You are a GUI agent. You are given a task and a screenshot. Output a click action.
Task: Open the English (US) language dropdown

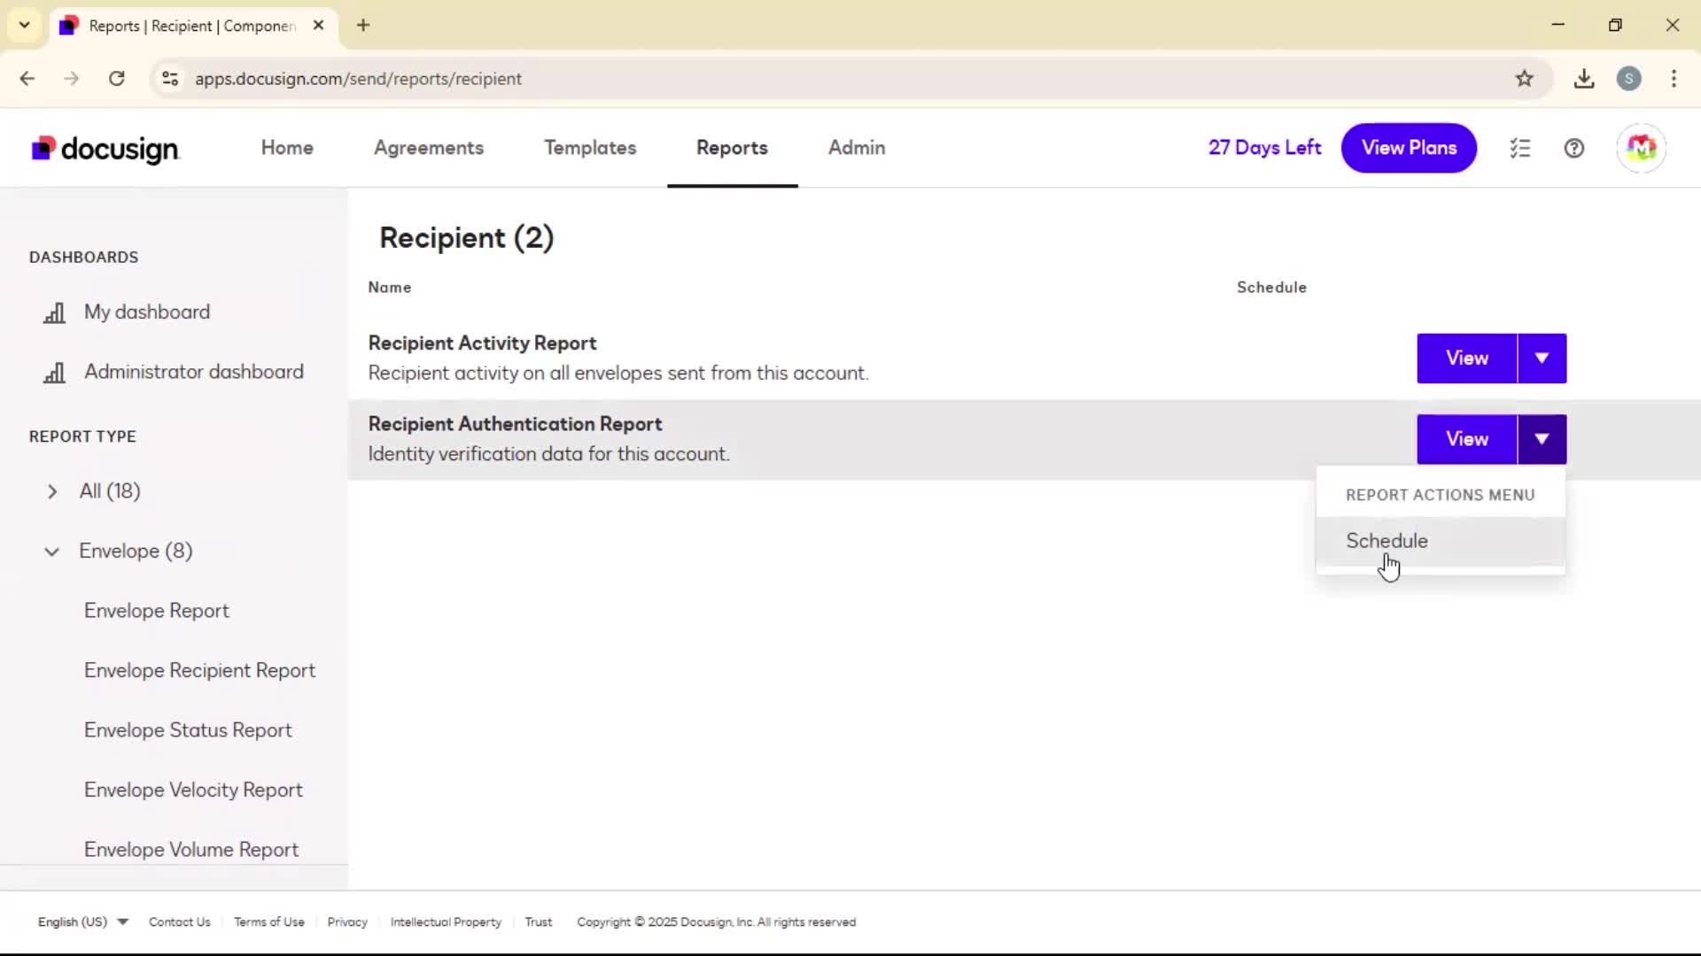tap(83, 922)
